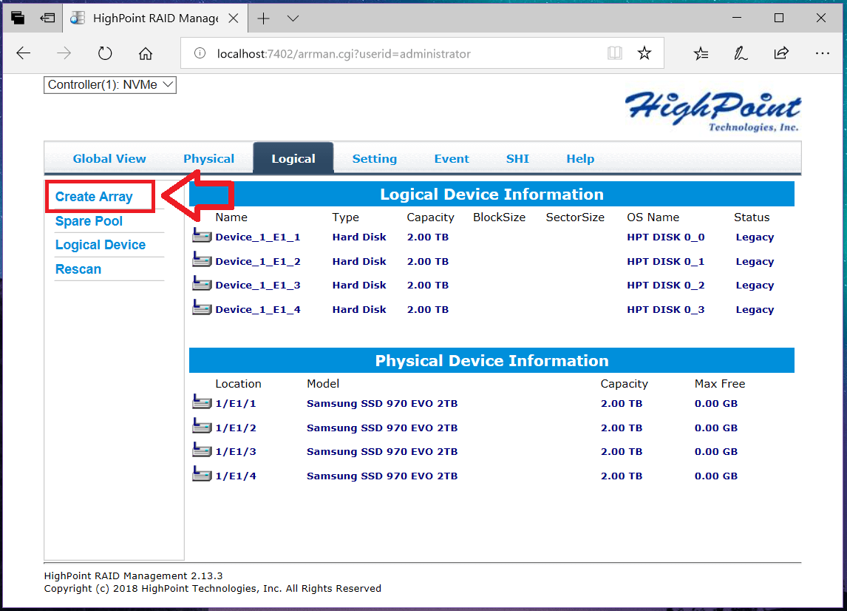Click location 1/E1/2 text

[236, 428]
